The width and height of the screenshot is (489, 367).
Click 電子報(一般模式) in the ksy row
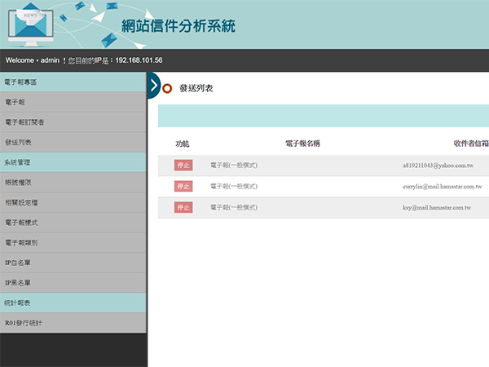(234, 207)
